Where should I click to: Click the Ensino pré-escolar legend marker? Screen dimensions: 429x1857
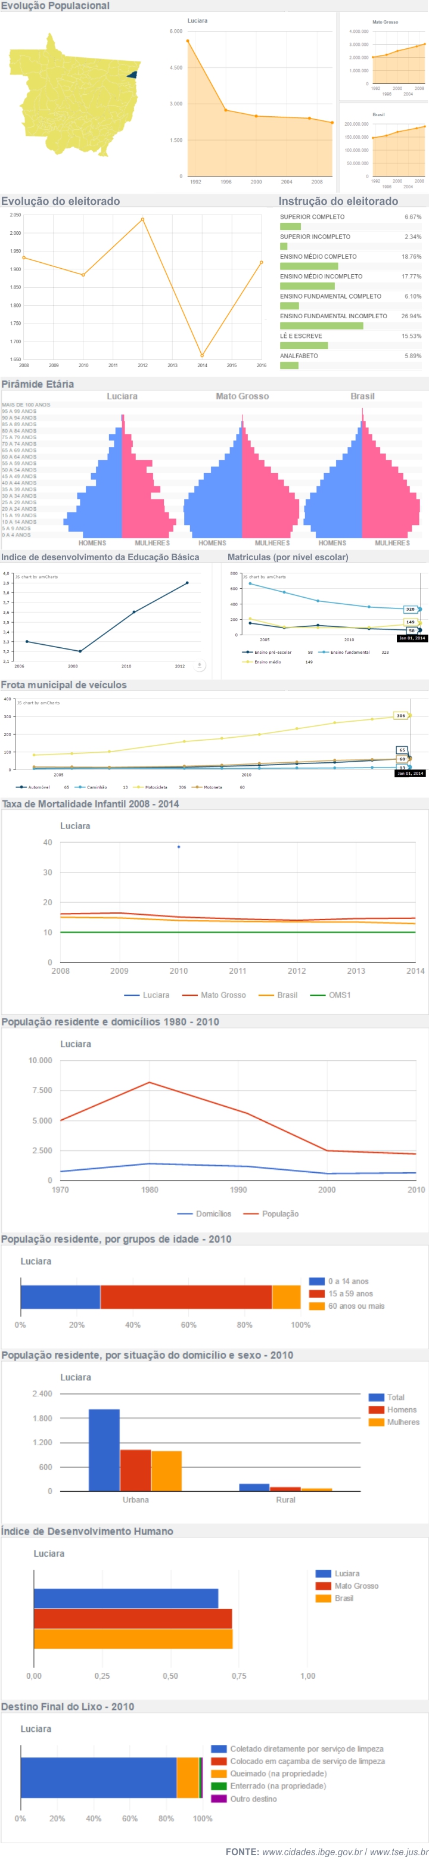(x=247, y=652)
